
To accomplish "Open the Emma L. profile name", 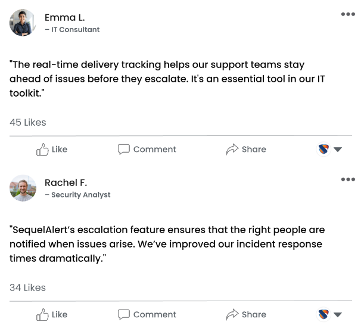I will [x=65, y=17].
